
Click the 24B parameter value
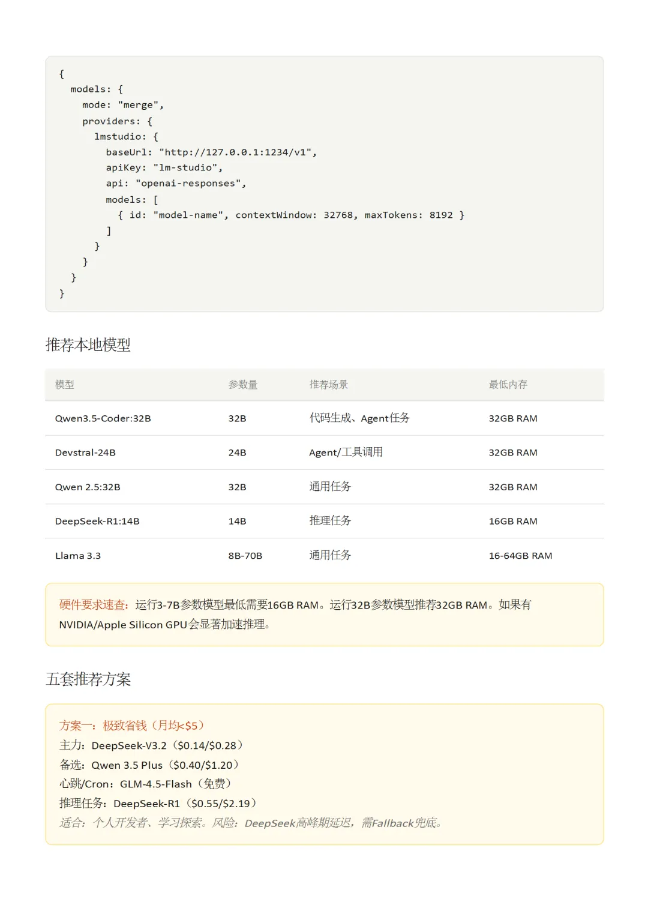pos(237,452)
